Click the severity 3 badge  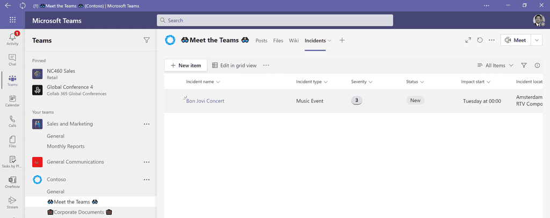point(357,101)
